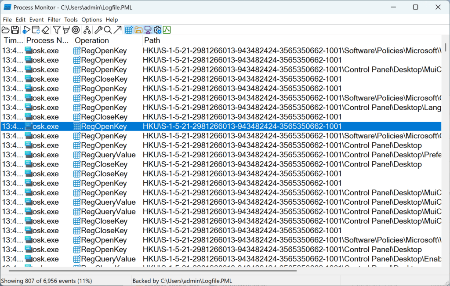Toggle Show Network Activity filter
Image resolution: width=450 pixels, height=286 pixels.
pyautogui.click(x=148, y=30)
